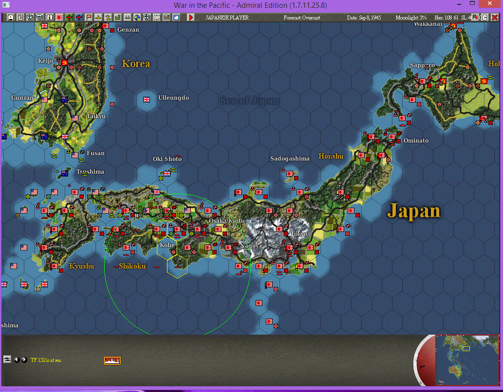Click the Honshu region label

[331, 156]
